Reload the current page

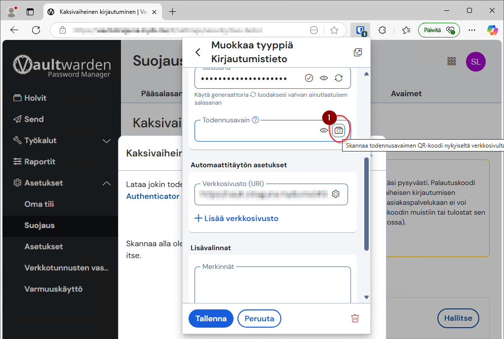tap(36, 30)
